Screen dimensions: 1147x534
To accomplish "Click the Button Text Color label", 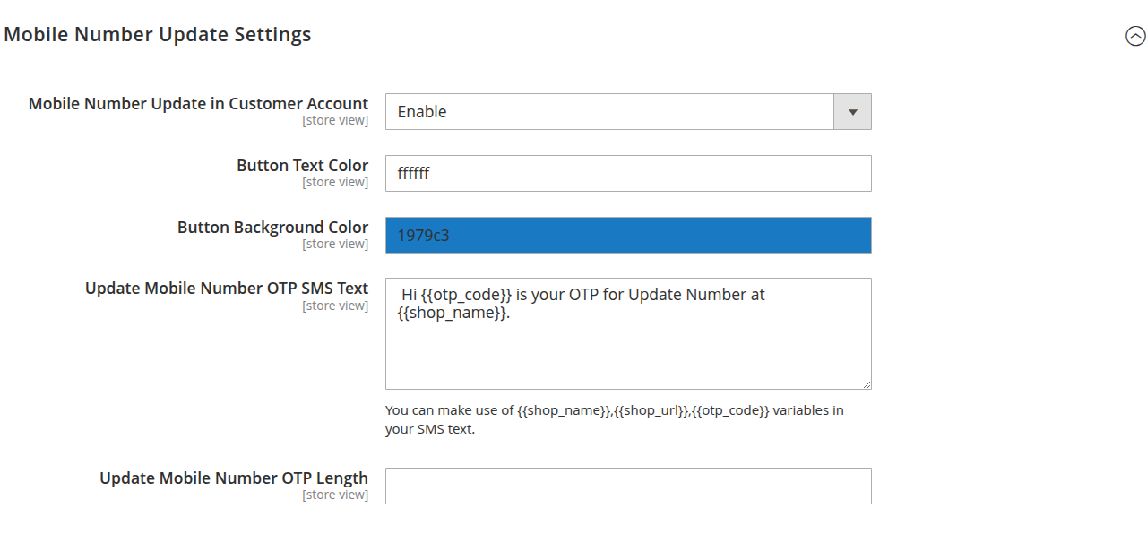I will pyautogui.click(x=303, y=166).
